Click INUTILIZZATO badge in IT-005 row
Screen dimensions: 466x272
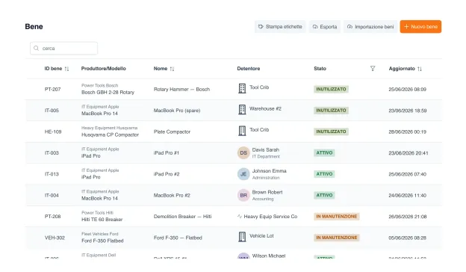tap(331, 111)
